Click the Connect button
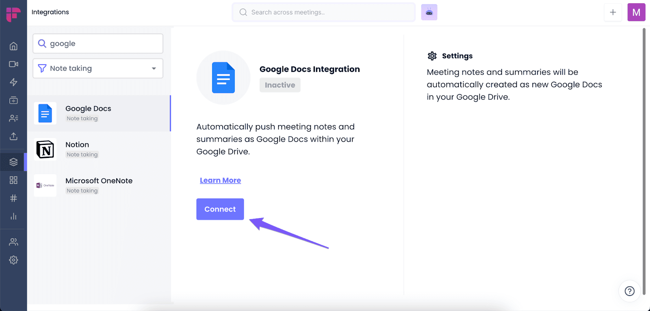650x311 pixels. 220,209
